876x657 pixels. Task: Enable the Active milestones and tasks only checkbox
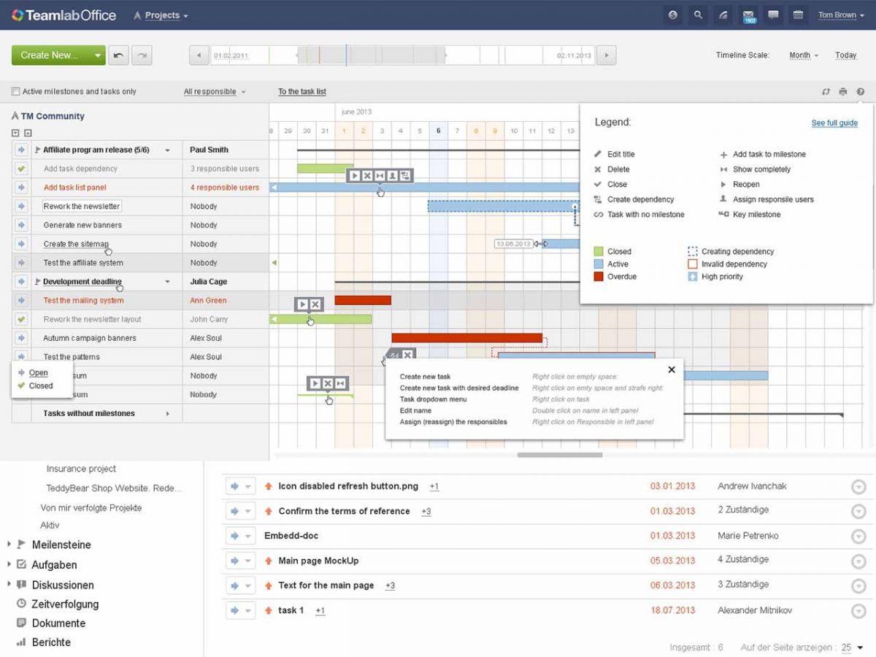pyautogui.click(x=15, y=91)
